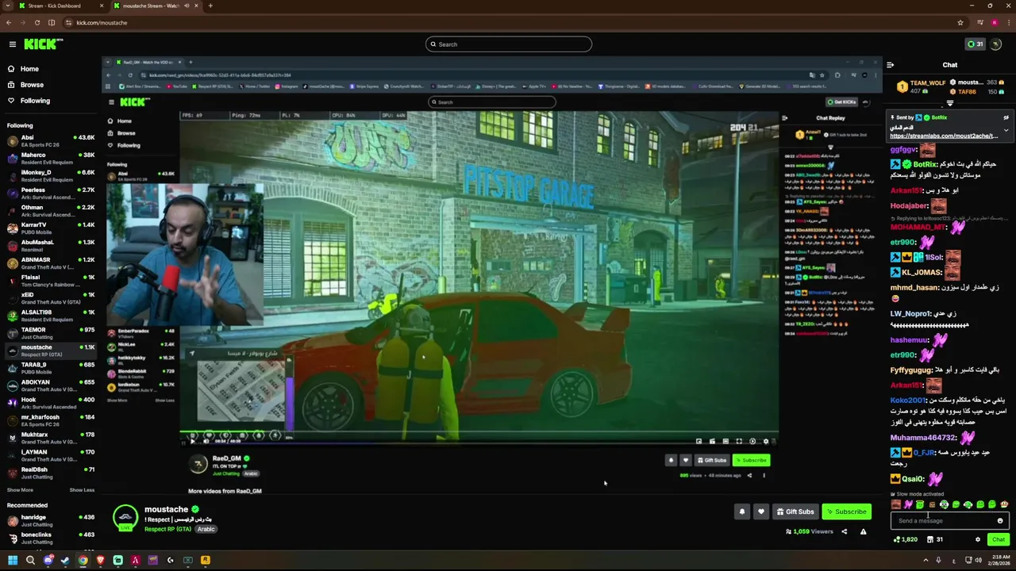Viewport: 1016px width, 571px height.
Task: Click Respect RP (GTA) category link
Action: coord(167,529)
